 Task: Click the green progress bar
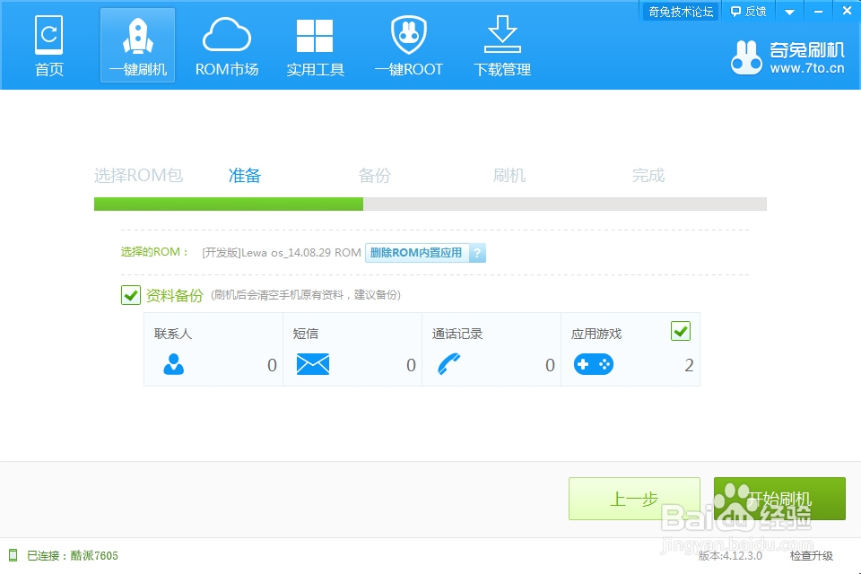[x=228, y=204]
